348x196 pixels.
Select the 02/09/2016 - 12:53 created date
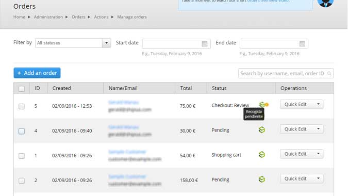[72, 106]
